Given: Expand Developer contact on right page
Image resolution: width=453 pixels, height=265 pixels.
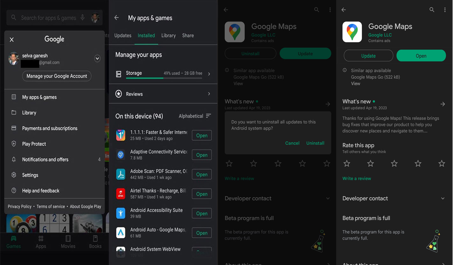Looking at the screenshot, I should 442,199.
